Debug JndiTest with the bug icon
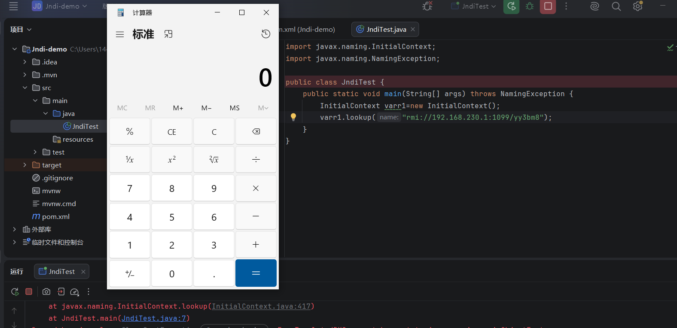Image resolution: width=677 pixels, height=328 pixels. tap(530, 6)
